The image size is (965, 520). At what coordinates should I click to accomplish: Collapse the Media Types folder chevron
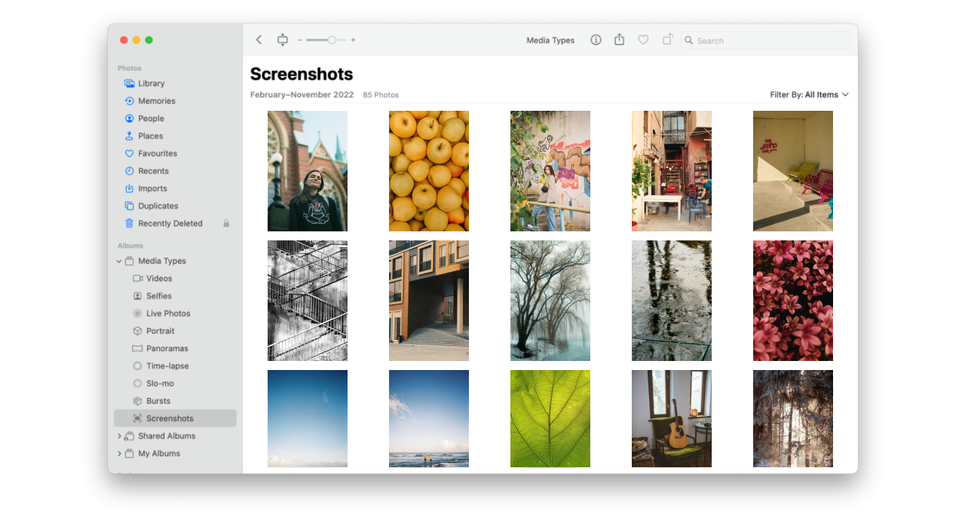point(118,262)
